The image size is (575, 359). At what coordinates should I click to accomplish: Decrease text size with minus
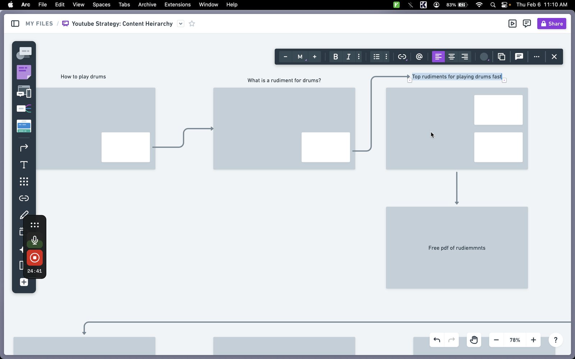tap(285, 57)
